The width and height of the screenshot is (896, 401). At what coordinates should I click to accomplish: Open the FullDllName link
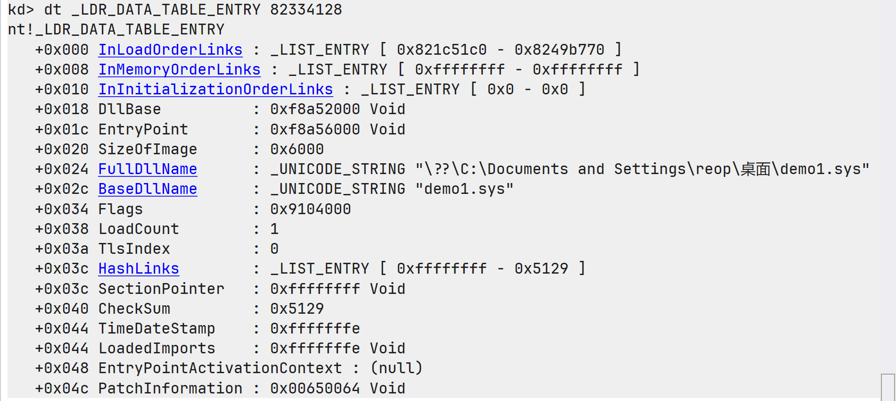click(148, 169)
